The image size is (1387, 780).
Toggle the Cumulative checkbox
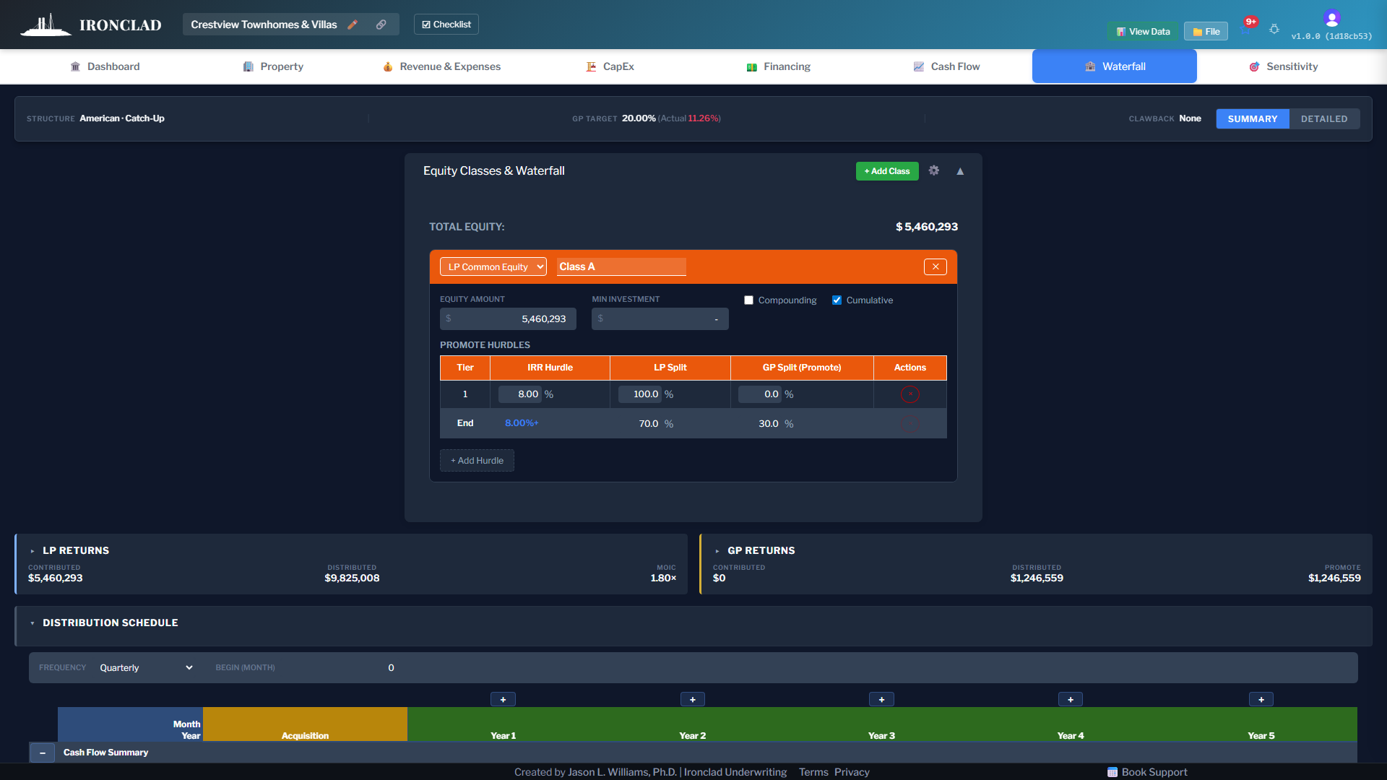(x=837, y=300)
